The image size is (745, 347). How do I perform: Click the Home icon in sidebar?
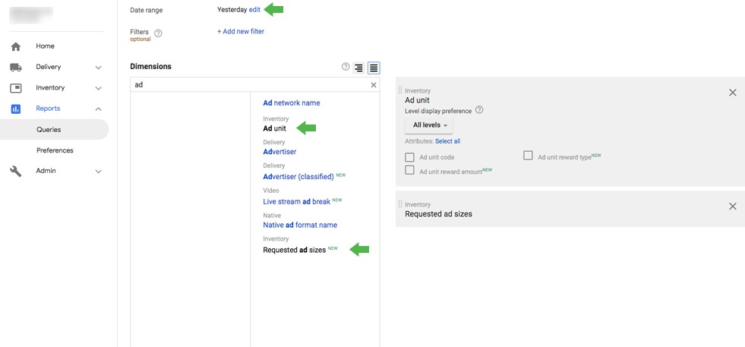[x=16, y=46]
